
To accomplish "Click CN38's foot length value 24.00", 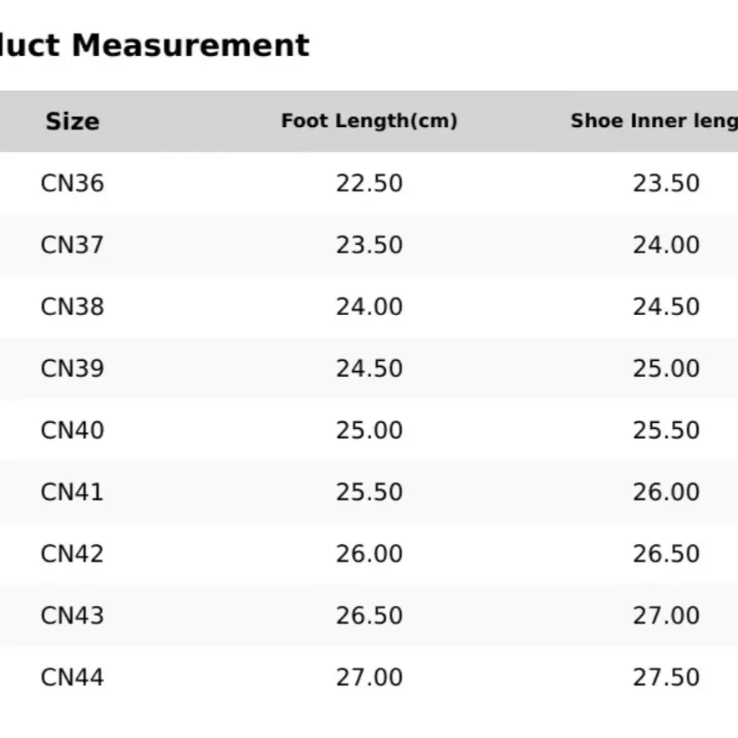I will pyautogui.click(x=369, y=307).
